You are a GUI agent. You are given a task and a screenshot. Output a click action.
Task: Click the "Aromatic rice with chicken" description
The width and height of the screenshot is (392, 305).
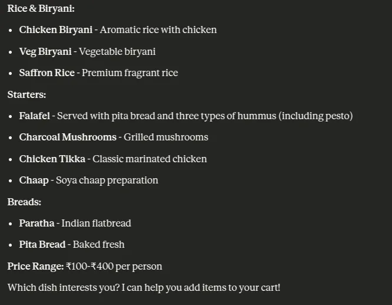click(158, 29)
